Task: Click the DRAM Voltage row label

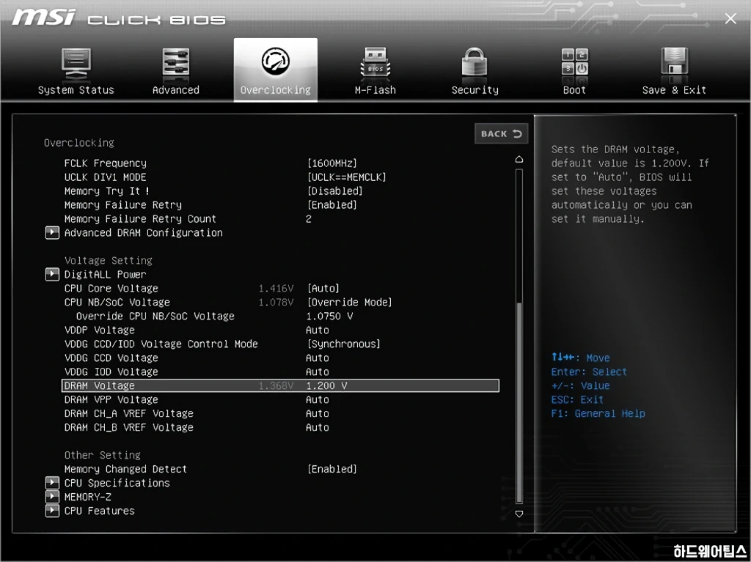Action: click(100, 385)
